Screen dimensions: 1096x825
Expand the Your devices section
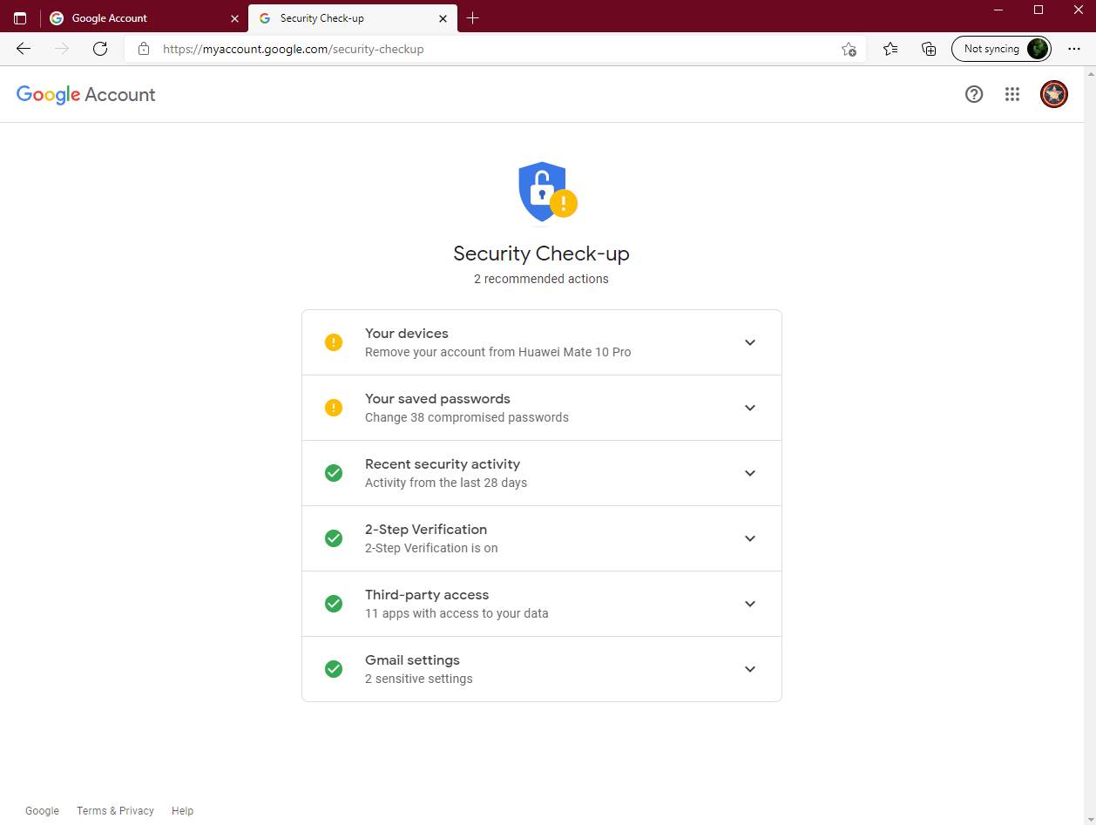tap(749, 341)
